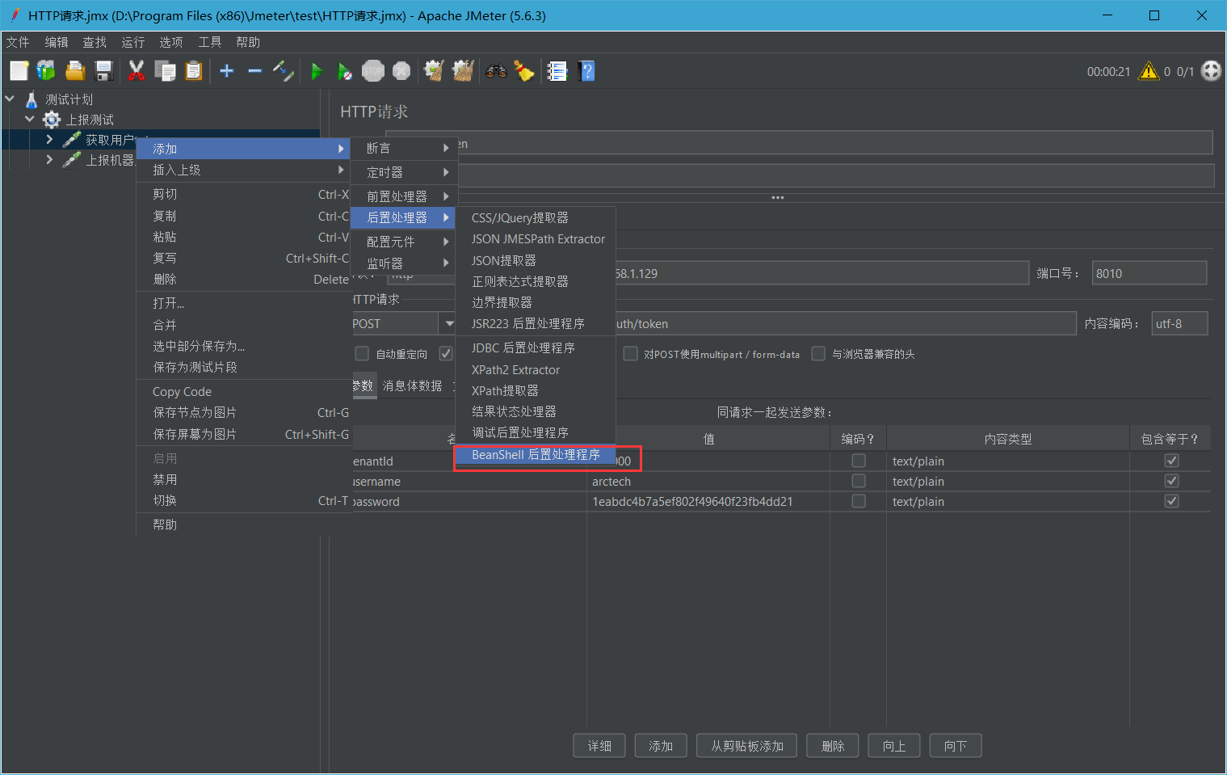Toggle 编码 checkbox in username row

(859, 481)
